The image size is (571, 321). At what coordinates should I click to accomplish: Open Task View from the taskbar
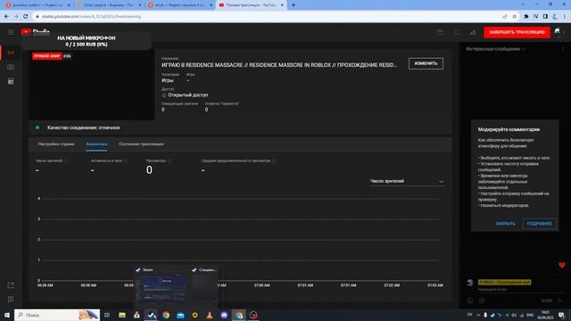point(107,315)
